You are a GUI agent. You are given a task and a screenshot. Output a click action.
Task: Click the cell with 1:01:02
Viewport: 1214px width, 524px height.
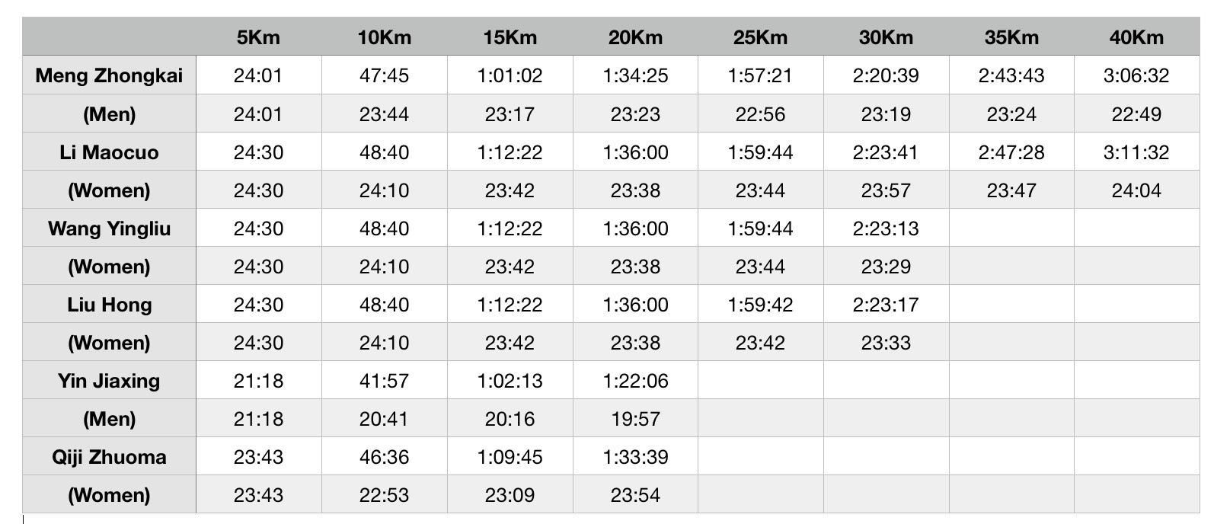click(x=510, y=75)
